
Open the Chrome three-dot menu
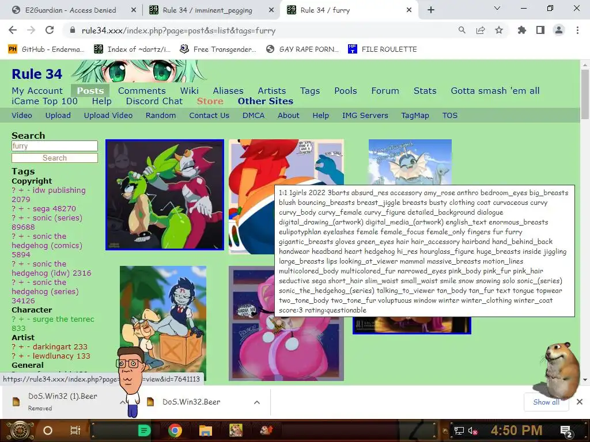[577, 31]
